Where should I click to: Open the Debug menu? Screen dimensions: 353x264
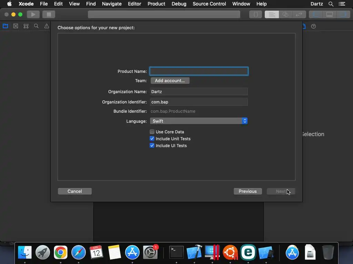pos(179,4)
